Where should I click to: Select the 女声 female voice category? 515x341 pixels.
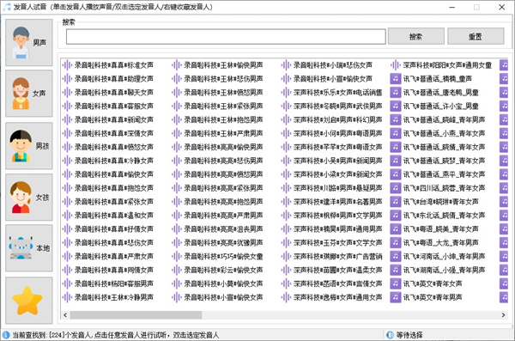coord(29,94)
